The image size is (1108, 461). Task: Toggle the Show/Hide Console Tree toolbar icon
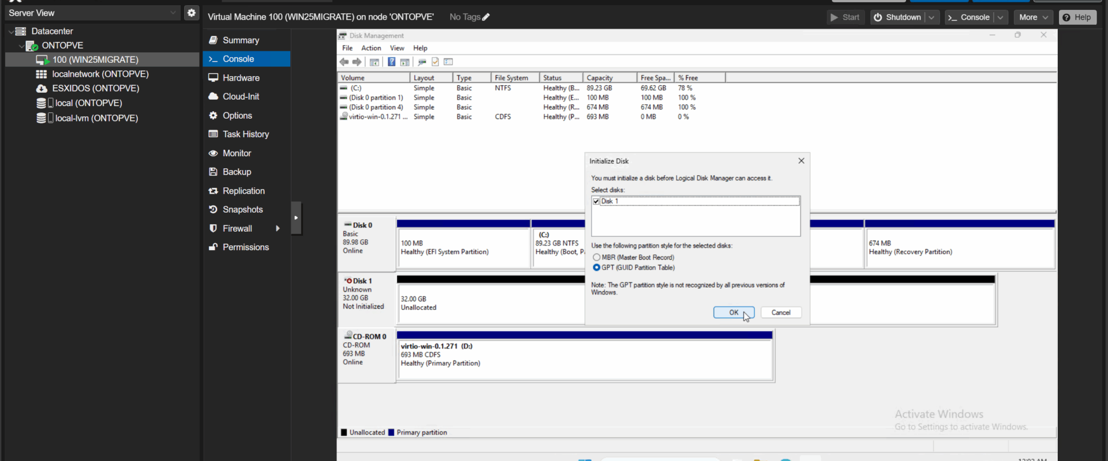click(374, 62)
